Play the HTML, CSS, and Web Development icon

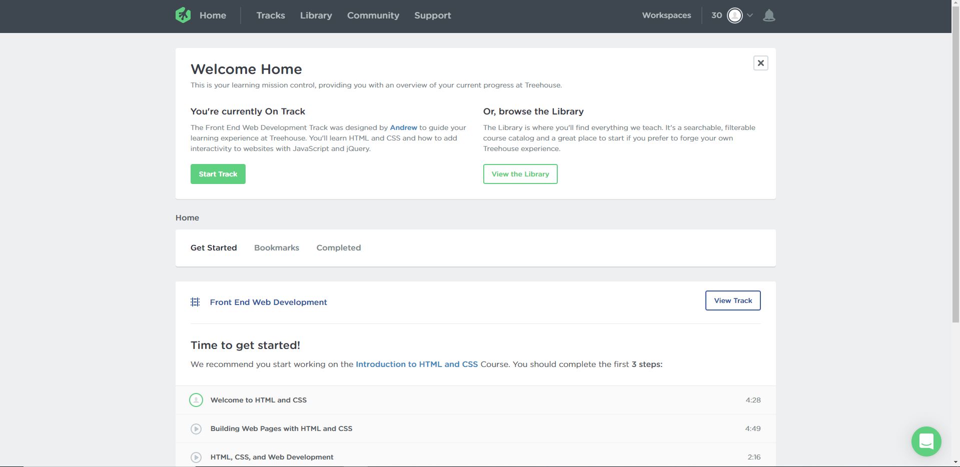click(x=196, y=457)
